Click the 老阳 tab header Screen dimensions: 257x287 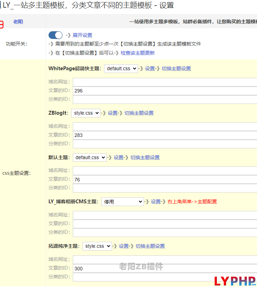pyautogui.click(x=18, y=22)
